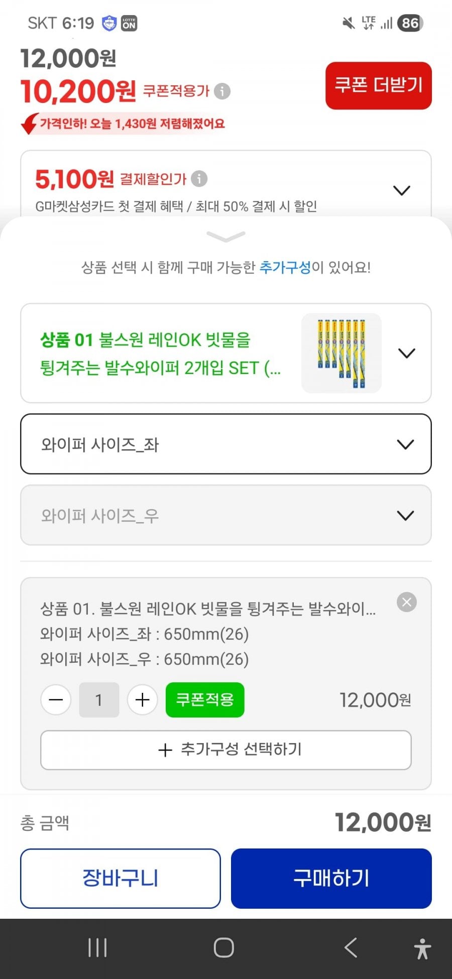Tap info icon next to 쿠폰적용가
This screenshot has width=452, height=979.
click(222, 91)
